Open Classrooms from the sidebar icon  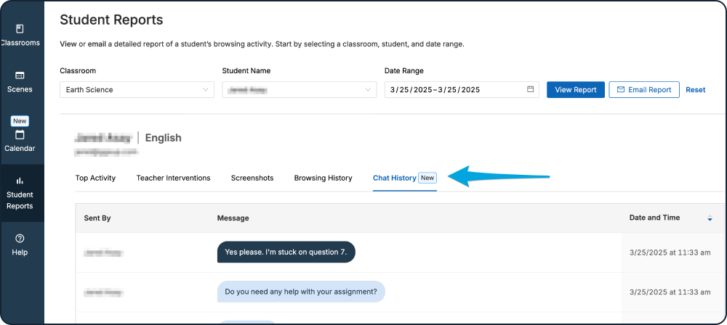[x=20, y=29]
